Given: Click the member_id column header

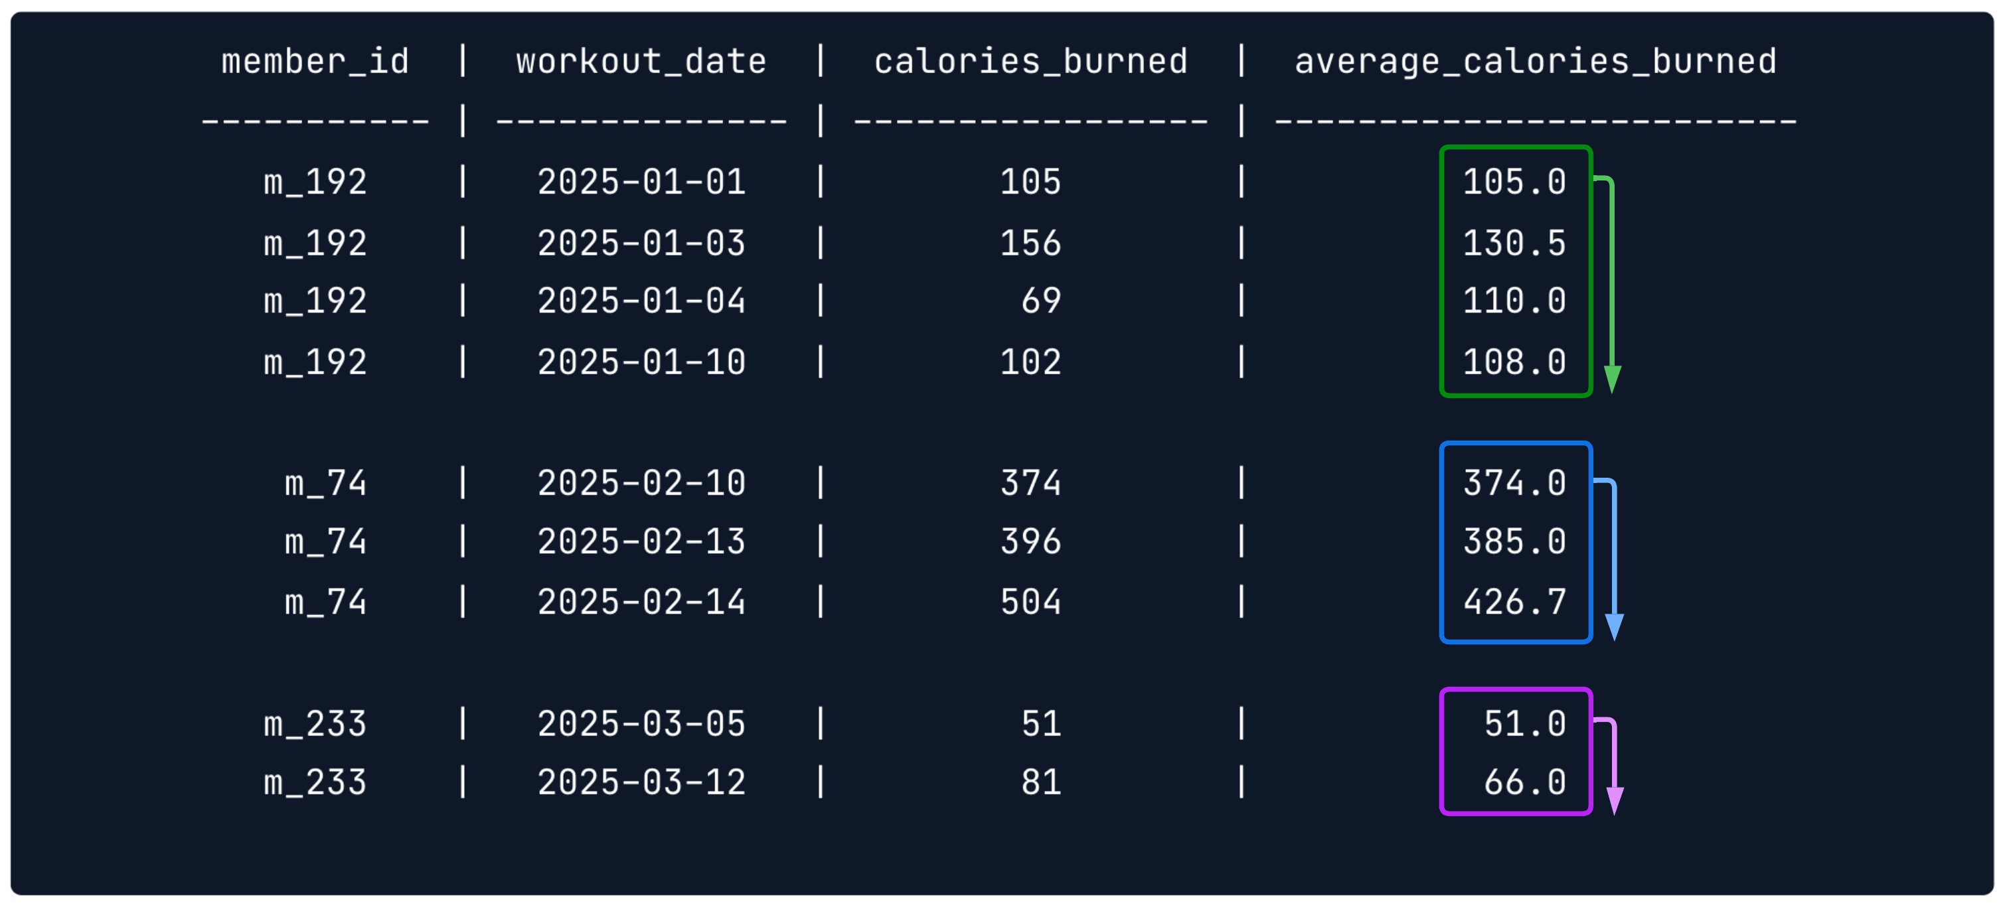Looking at the screenshot, I should (315, 62).
